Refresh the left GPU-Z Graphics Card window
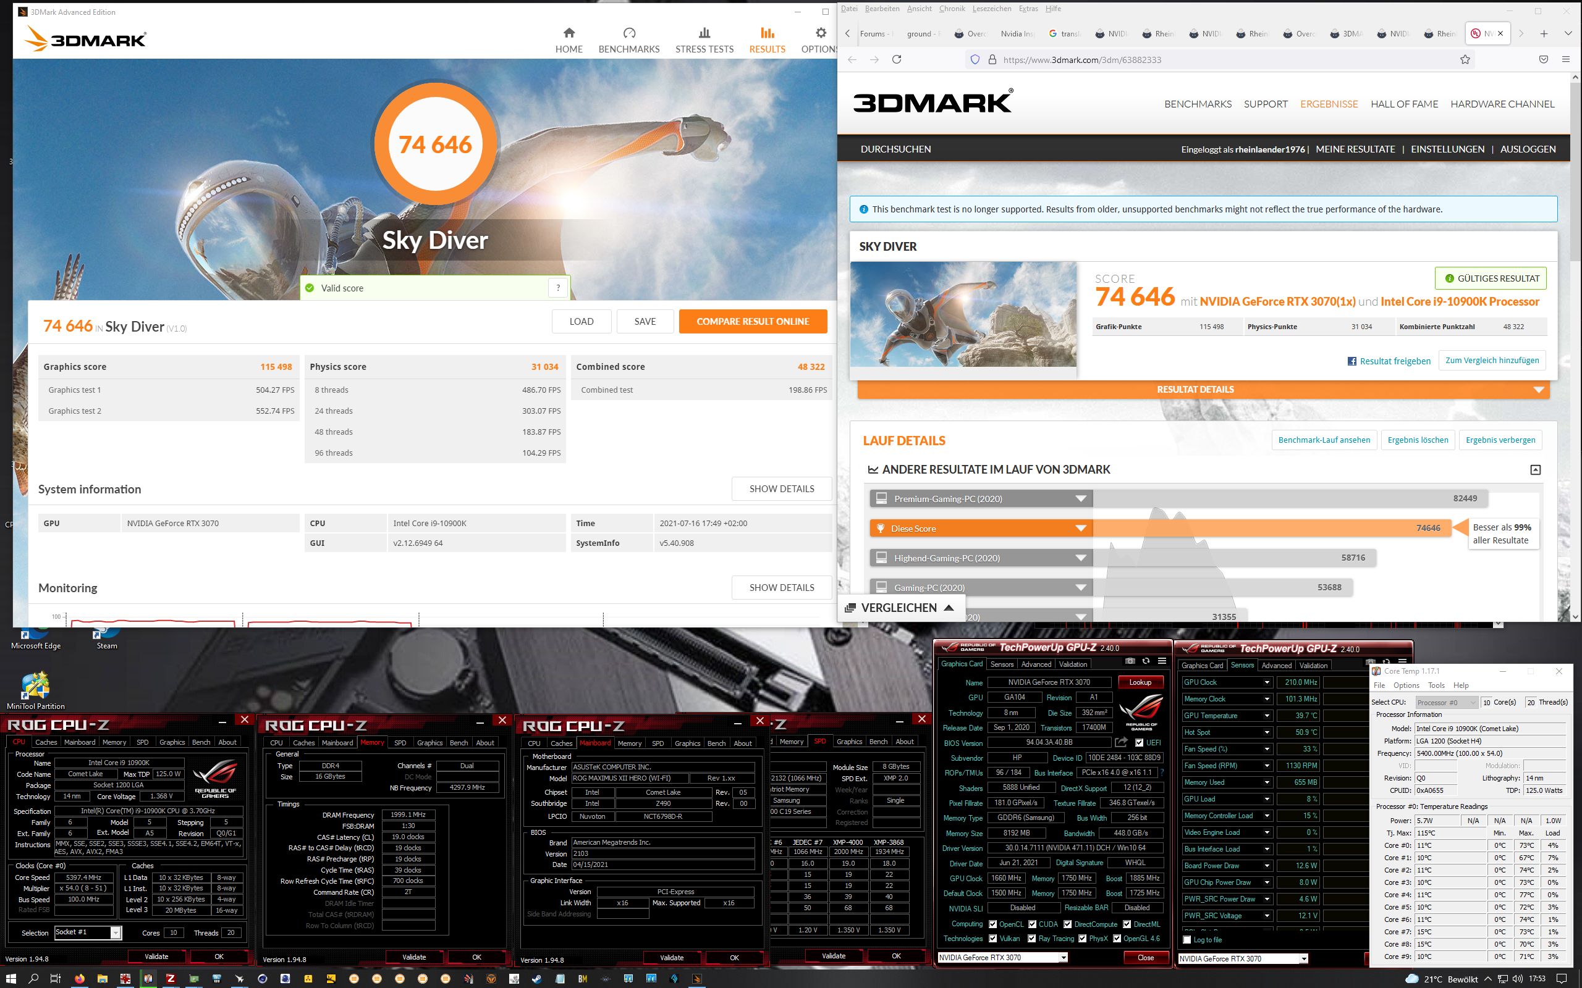 click(1146, 661)
